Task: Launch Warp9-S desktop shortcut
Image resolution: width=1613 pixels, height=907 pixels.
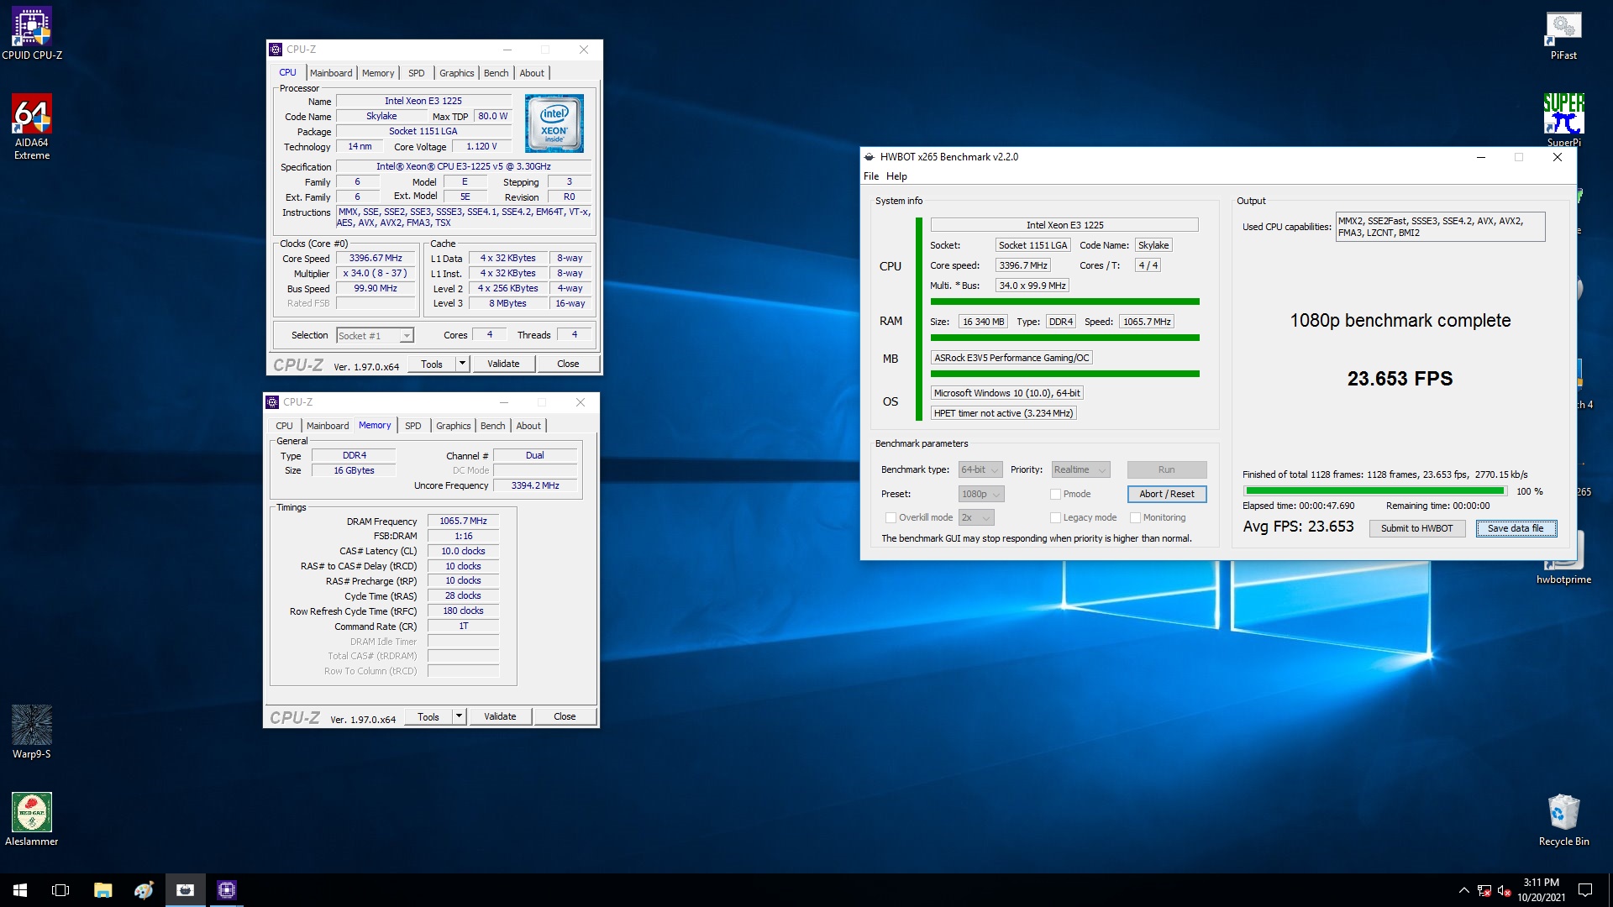Action: pos(32,732)
